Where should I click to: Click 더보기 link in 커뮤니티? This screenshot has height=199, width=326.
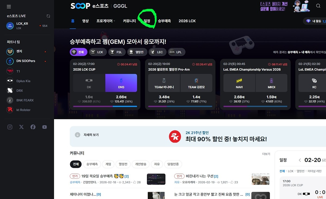point(266,154)
